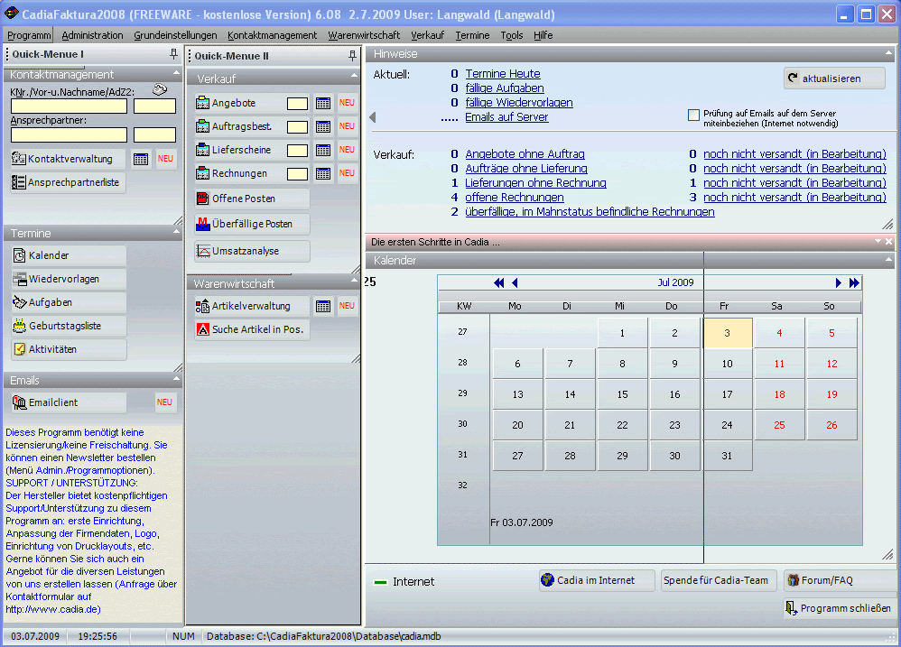Open Cadia im Internet
901x647 pixels.
pos(597,580)
